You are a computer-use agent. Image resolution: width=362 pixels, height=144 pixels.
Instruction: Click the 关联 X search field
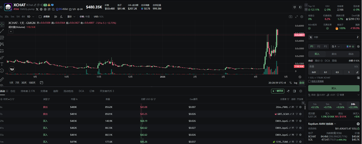[x=334, y=37]
